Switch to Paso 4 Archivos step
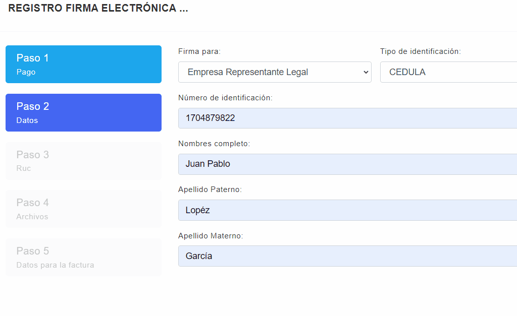Screen dimensions: 517x316 [83, 209]
